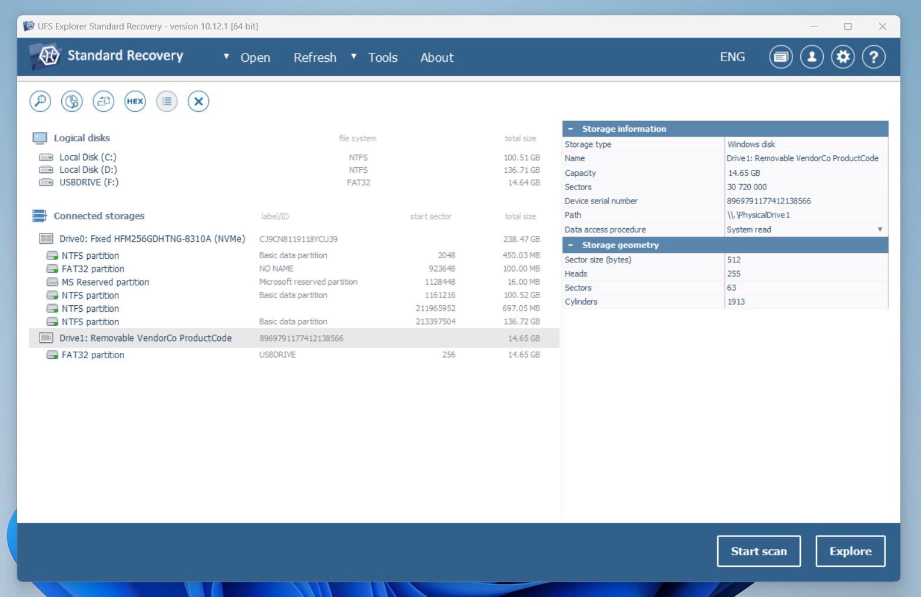The image size is (921, 597).
Task: Select the Local Disk (D:) row
Action: pyautogui.click(x=294, y=169)
